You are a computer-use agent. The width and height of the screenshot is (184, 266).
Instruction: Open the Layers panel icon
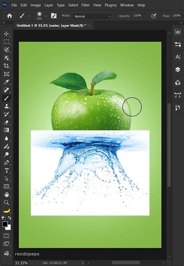[178, 70]
